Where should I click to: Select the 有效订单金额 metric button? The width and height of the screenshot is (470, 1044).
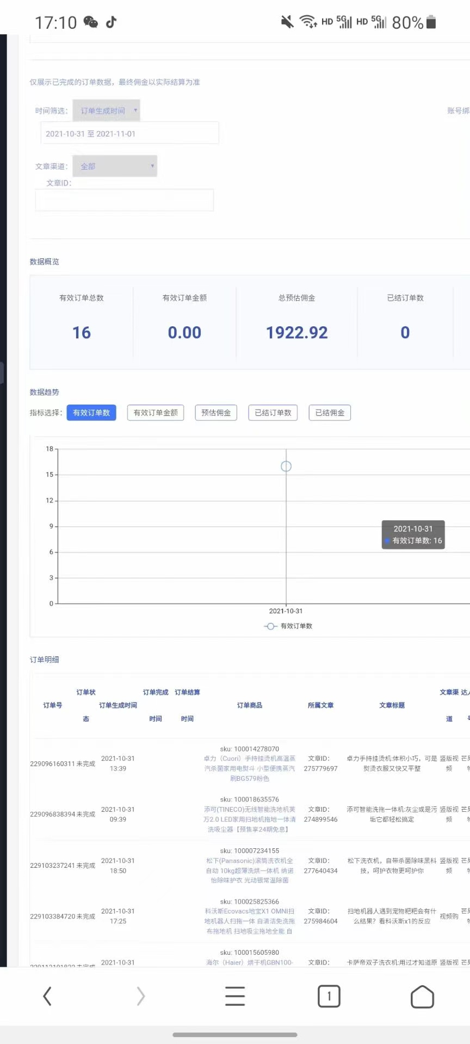[x=156, y=413]
